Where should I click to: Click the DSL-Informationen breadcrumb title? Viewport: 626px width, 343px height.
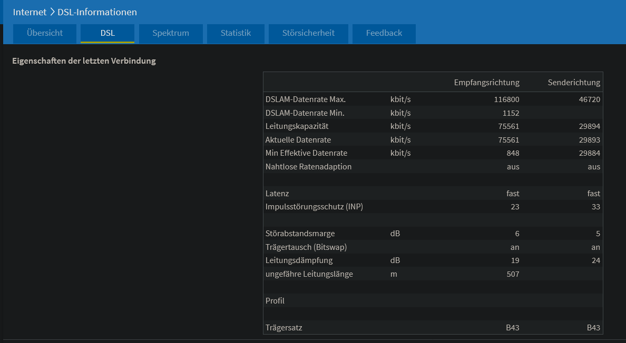[97, 12]
